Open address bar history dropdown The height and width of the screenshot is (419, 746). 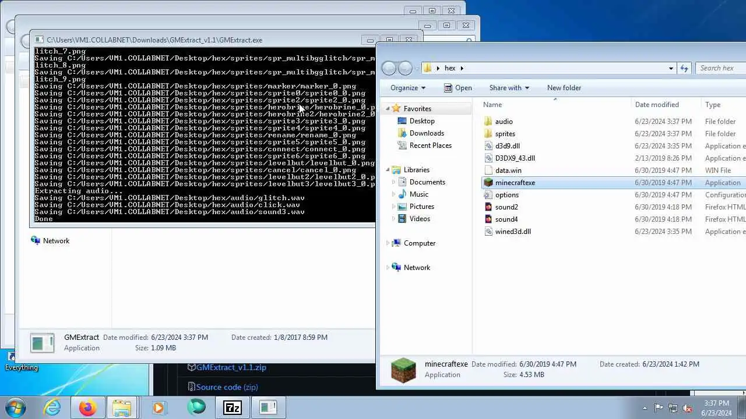point(671,68)
